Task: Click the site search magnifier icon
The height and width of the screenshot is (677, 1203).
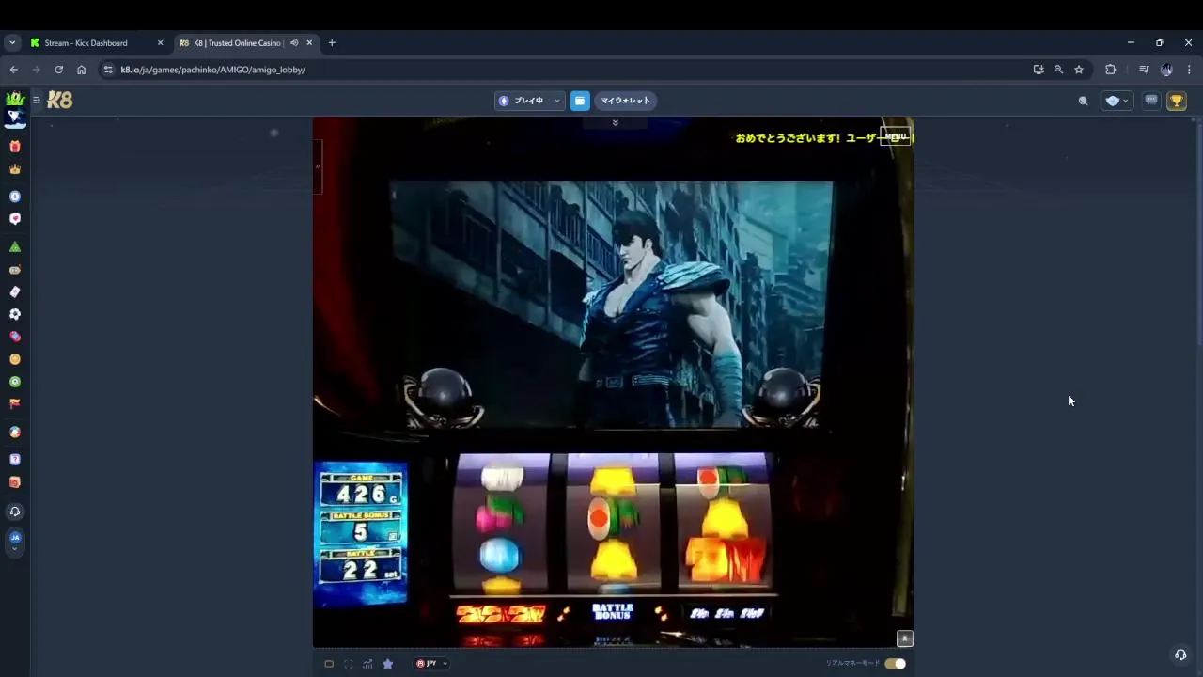Action: click(1083, 101)
